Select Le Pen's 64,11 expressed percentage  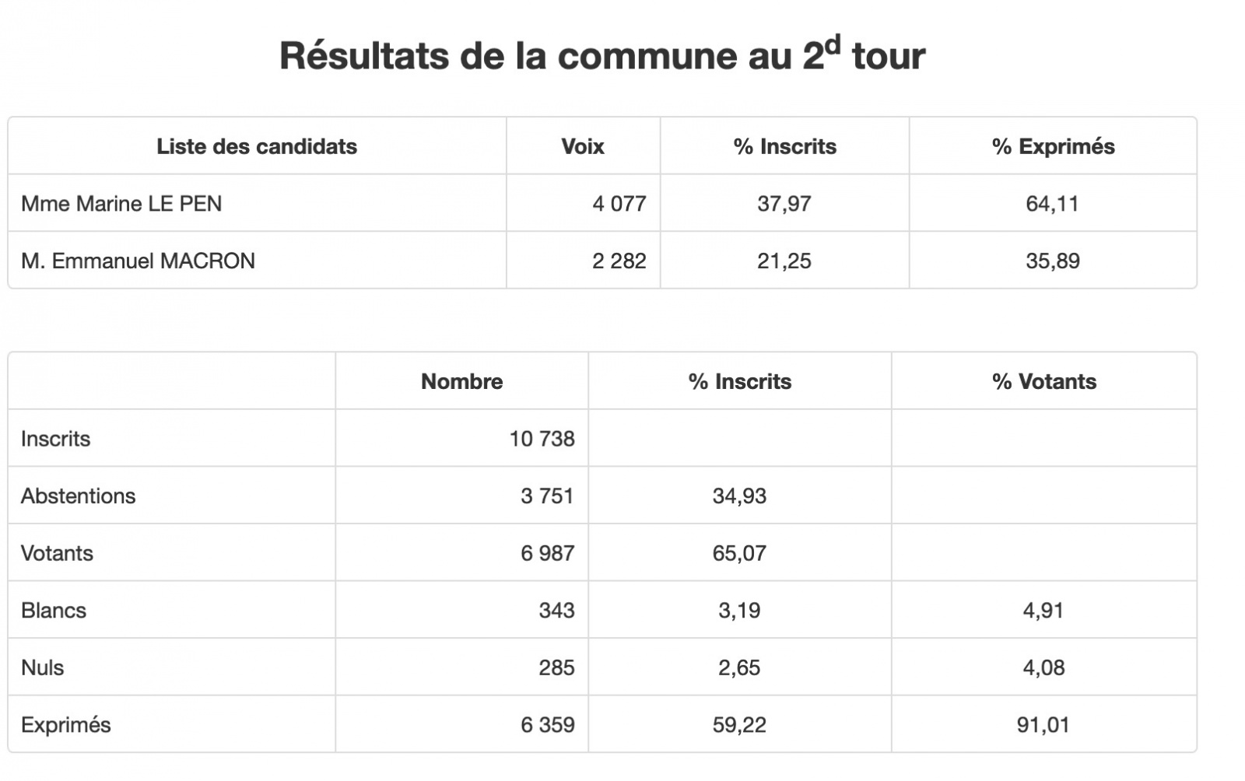tap(1053, 204)
